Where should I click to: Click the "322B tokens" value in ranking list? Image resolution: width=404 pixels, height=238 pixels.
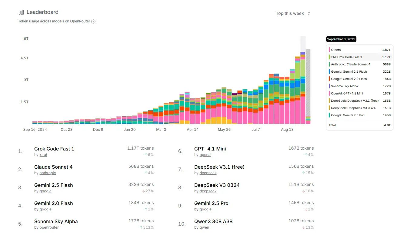coord(141,184)
